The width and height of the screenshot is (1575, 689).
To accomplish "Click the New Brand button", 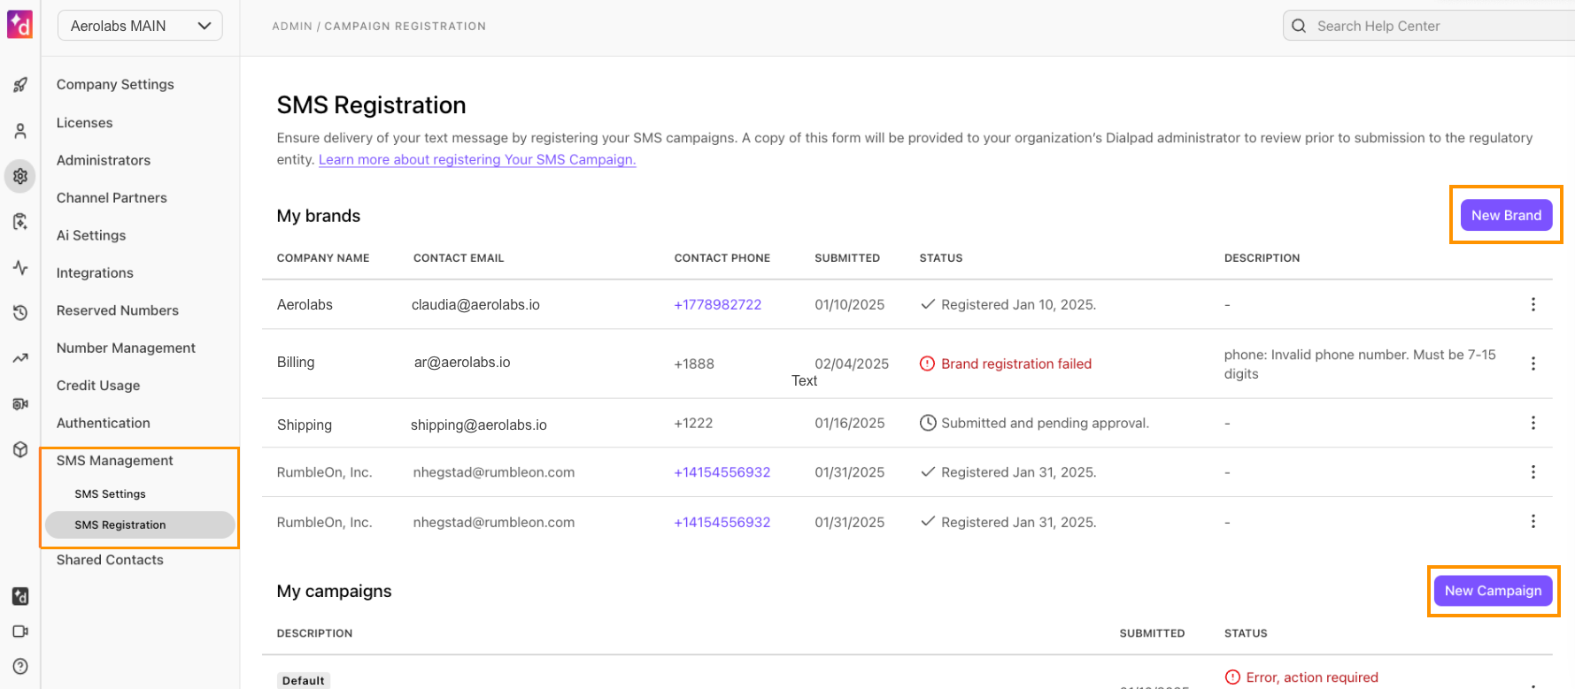I will (x=1506, y=215).
